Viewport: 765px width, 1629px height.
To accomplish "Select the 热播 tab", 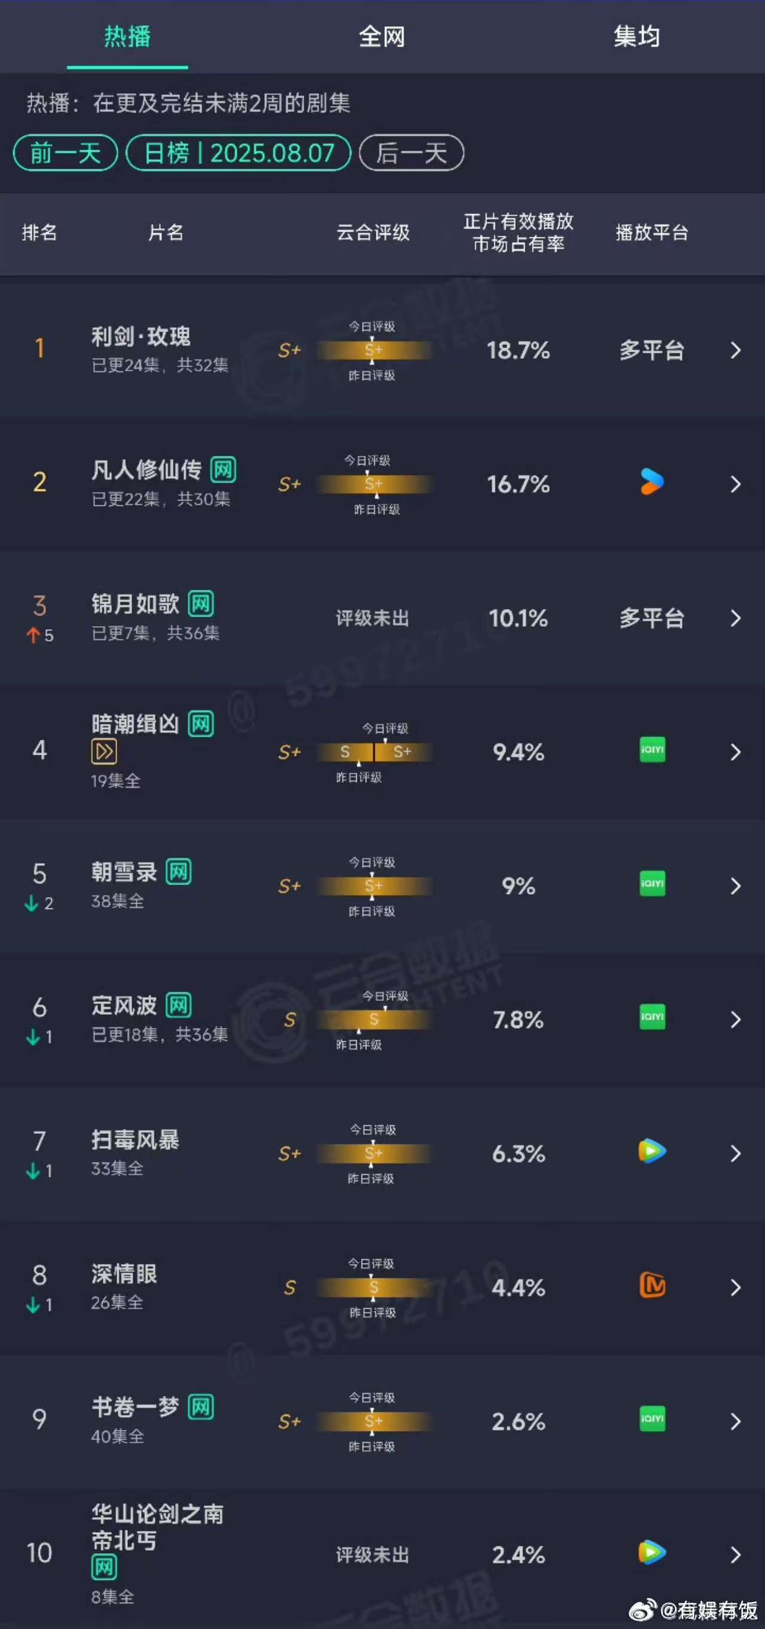I will point(127,36).
